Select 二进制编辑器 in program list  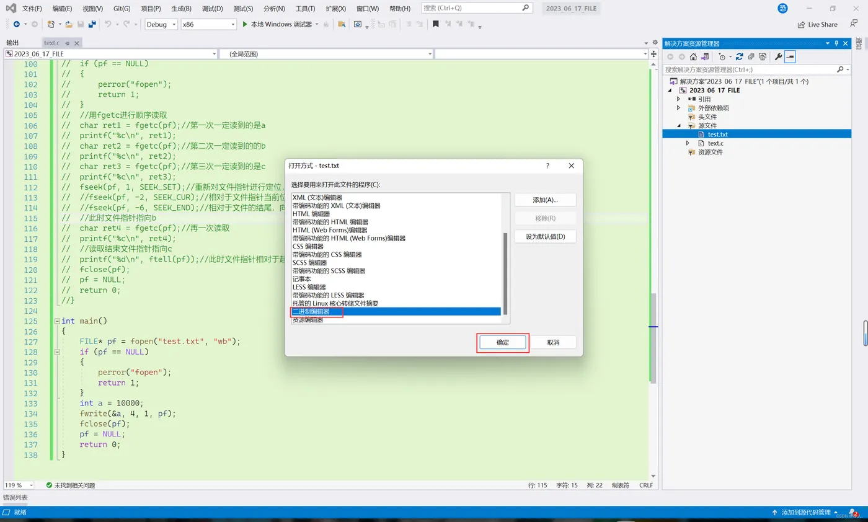point(396,312)
